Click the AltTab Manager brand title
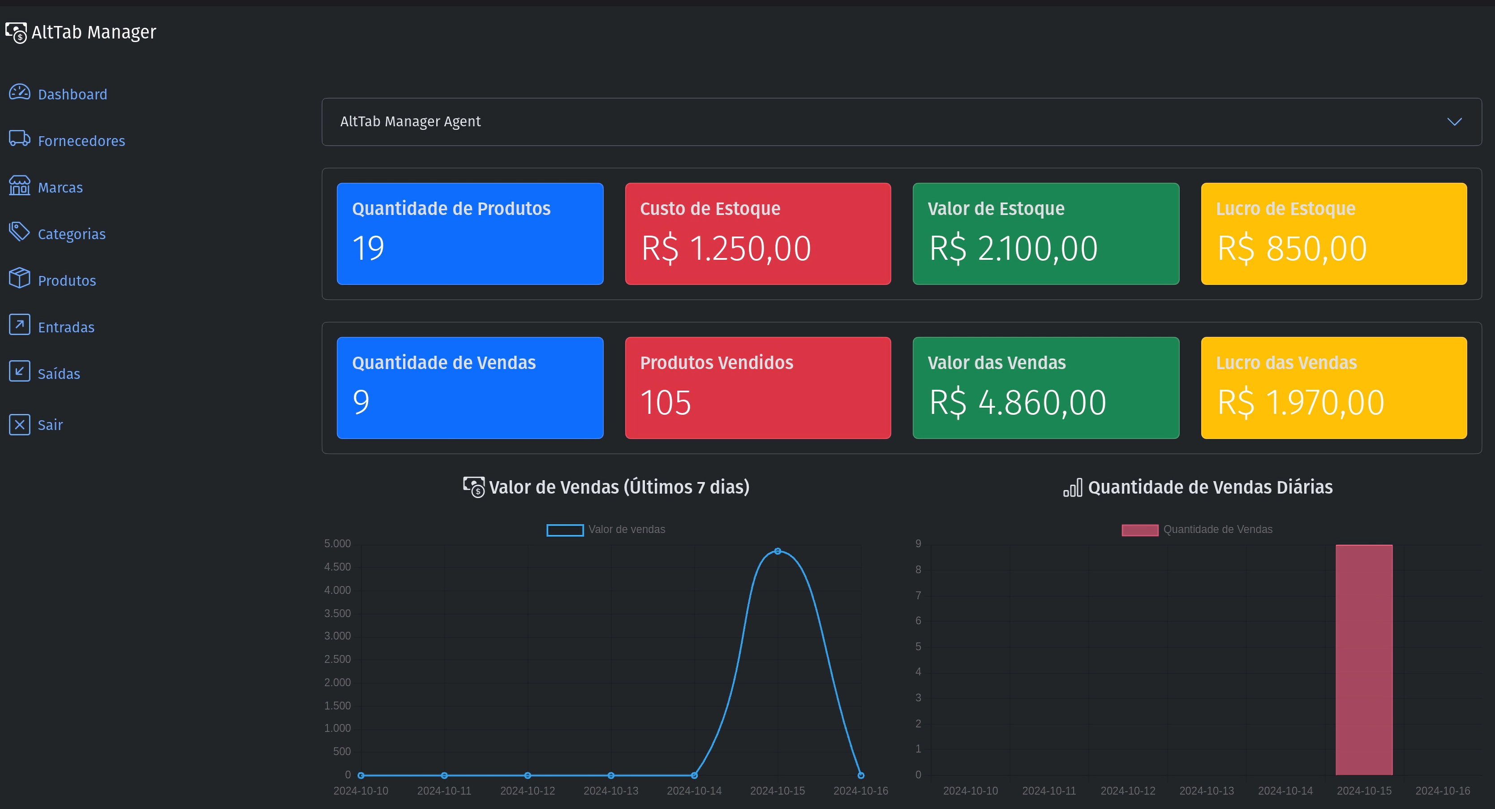This screenshot has height=809, width=1495. click(94, 33)
